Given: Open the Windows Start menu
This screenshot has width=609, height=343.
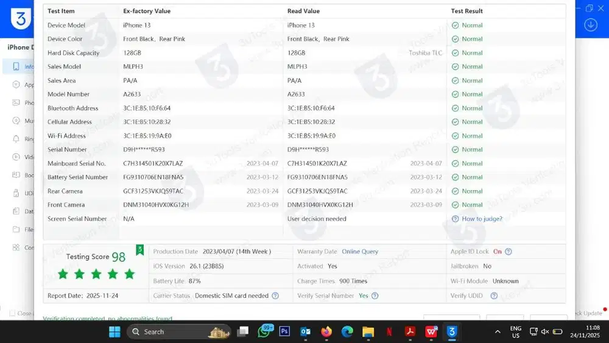Looking at the screenshot, I should [x=114, y=331].
